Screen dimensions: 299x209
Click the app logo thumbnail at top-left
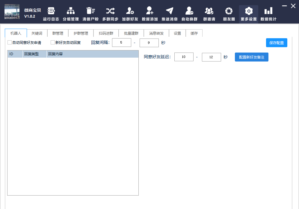point(12,12)
